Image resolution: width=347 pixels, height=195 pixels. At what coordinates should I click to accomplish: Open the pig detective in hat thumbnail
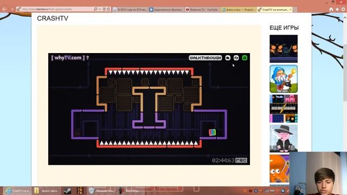point(284,139)
